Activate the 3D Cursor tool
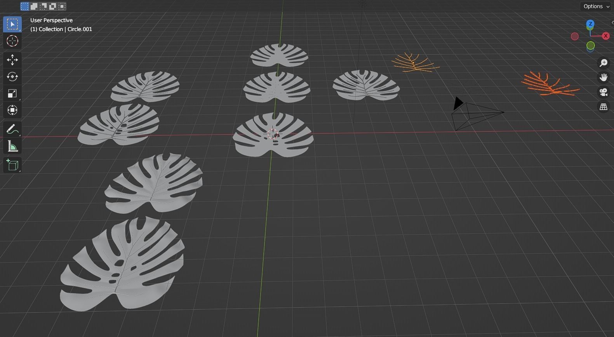Viewport: 614px width, 337px height. (x=12, y=41)
